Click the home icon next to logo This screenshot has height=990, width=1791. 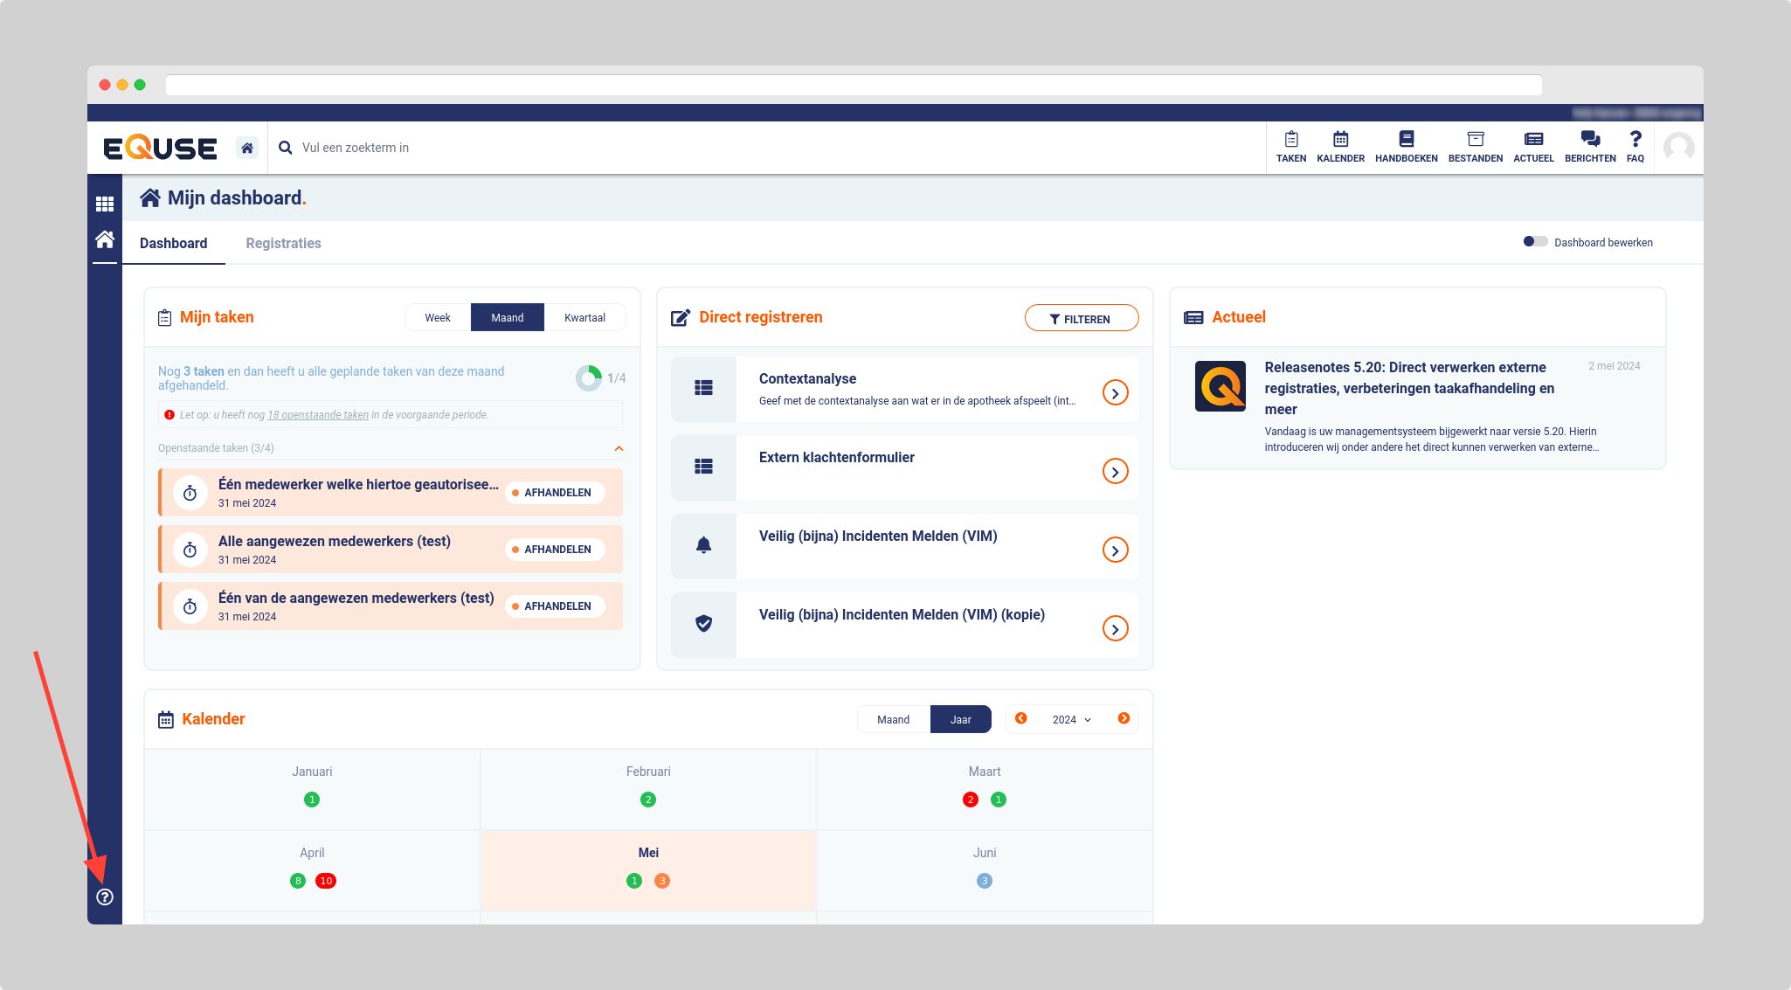click(247, 148)
